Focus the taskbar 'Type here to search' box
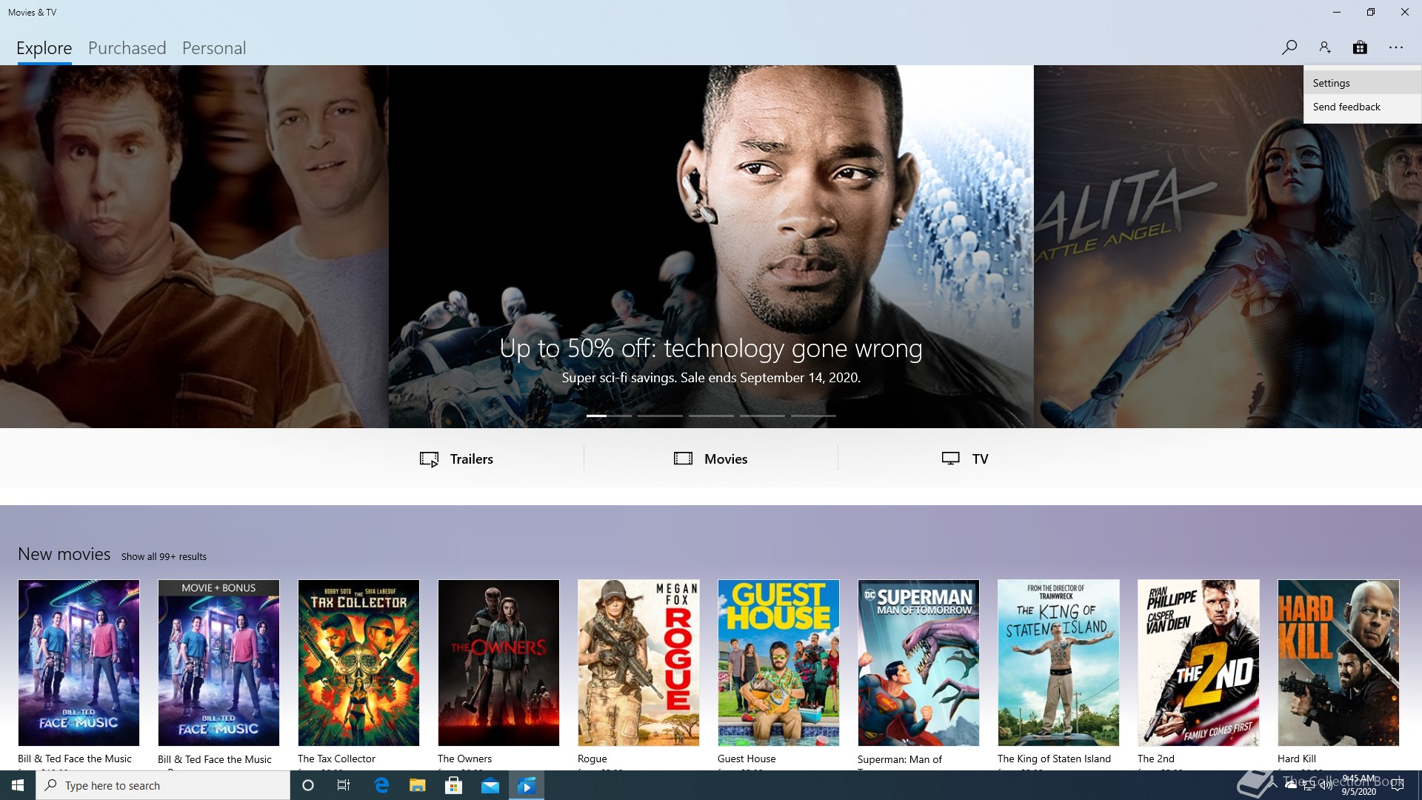The image size is (1422, 800). point(163,785)
